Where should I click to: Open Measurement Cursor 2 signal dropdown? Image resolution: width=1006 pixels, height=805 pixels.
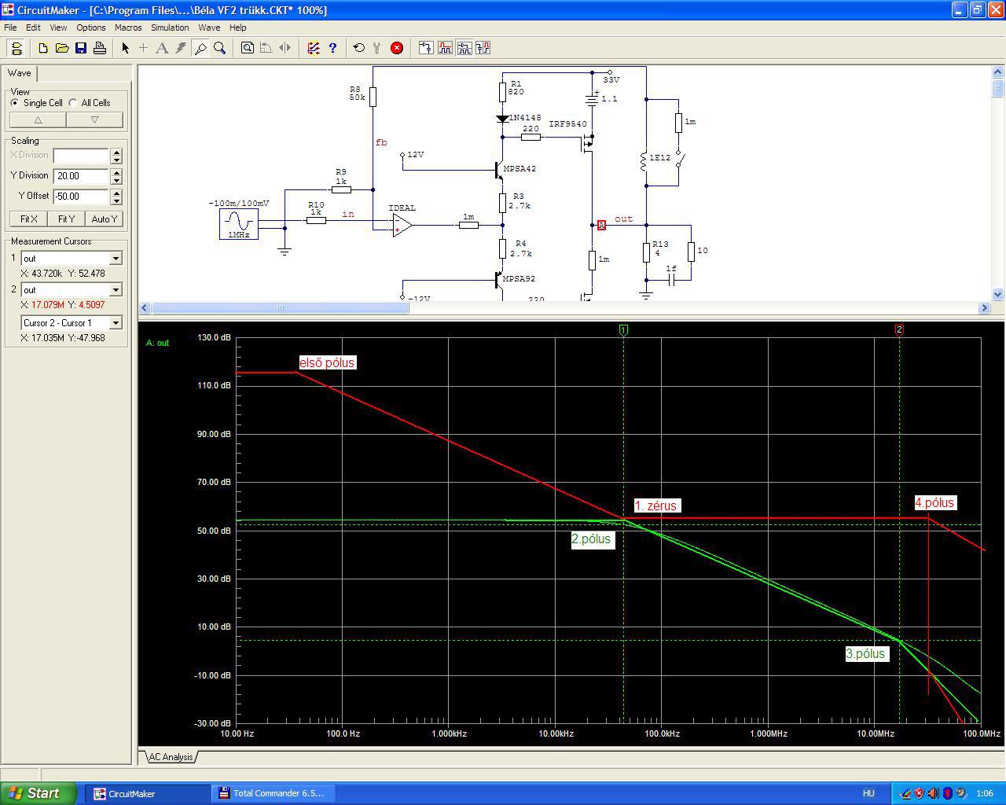116,290
